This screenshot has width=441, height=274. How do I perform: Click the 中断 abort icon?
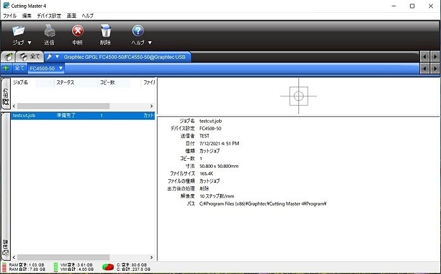(x=78, y=31)
